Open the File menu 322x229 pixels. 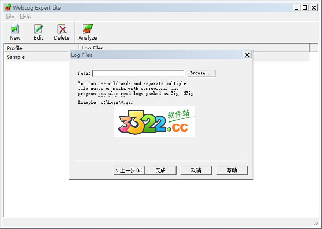click(10, 16)
